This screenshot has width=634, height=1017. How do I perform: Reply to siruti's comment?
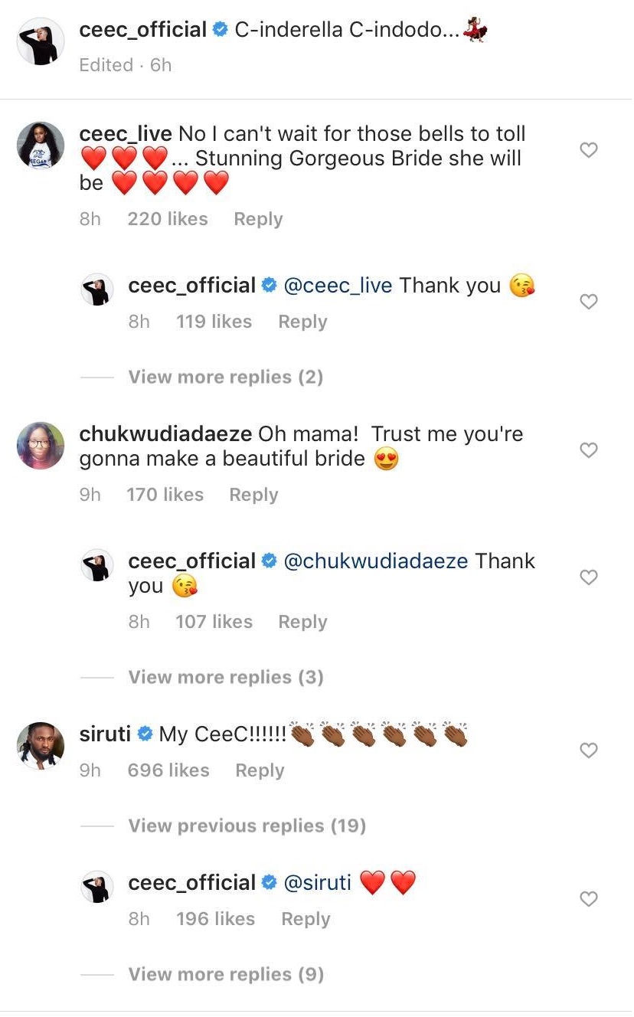tap(260, 770)
